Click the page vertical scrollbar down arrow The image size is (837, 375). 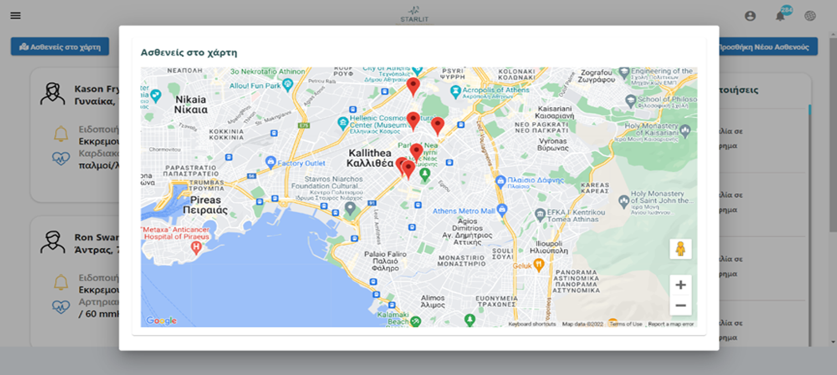click(833, 342)
